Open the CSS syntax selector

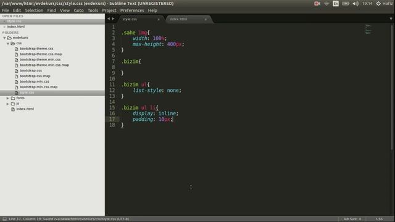[x=380, y=219]
